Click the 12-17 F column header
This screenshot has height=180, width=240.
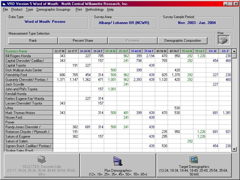(72, 51)
